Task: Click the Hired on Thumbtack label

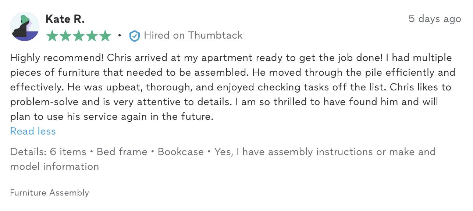Action: tap(193, 35)
